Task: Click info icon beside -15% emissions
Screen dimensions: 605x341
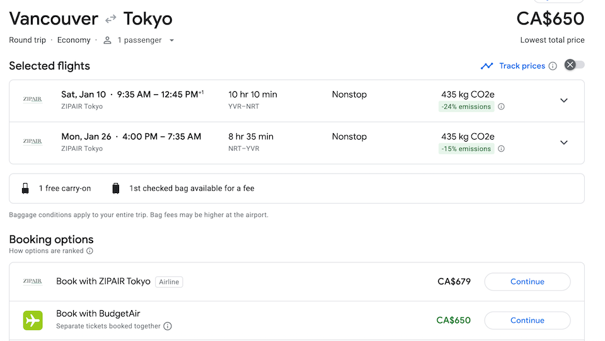Action: click(502, 149)
